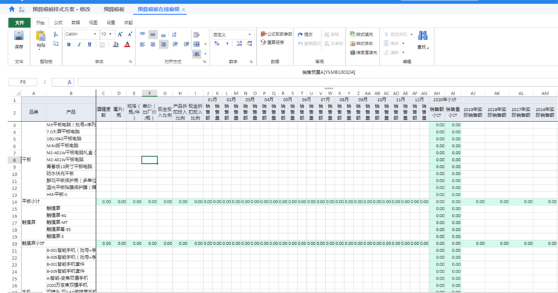Screen dimensions: 558x293
Task: Toggle underline formatting
Action: [x=90, y=44]
